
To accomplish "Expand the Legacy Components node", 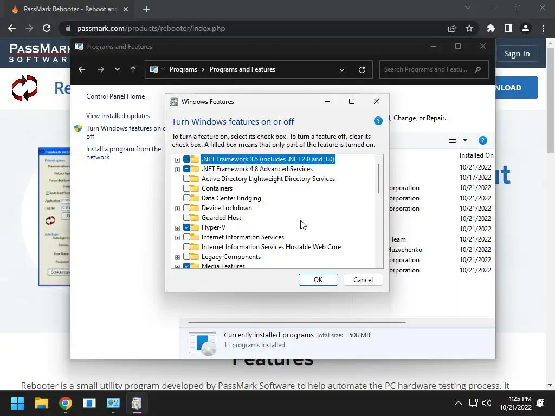I will pos(177,257).
